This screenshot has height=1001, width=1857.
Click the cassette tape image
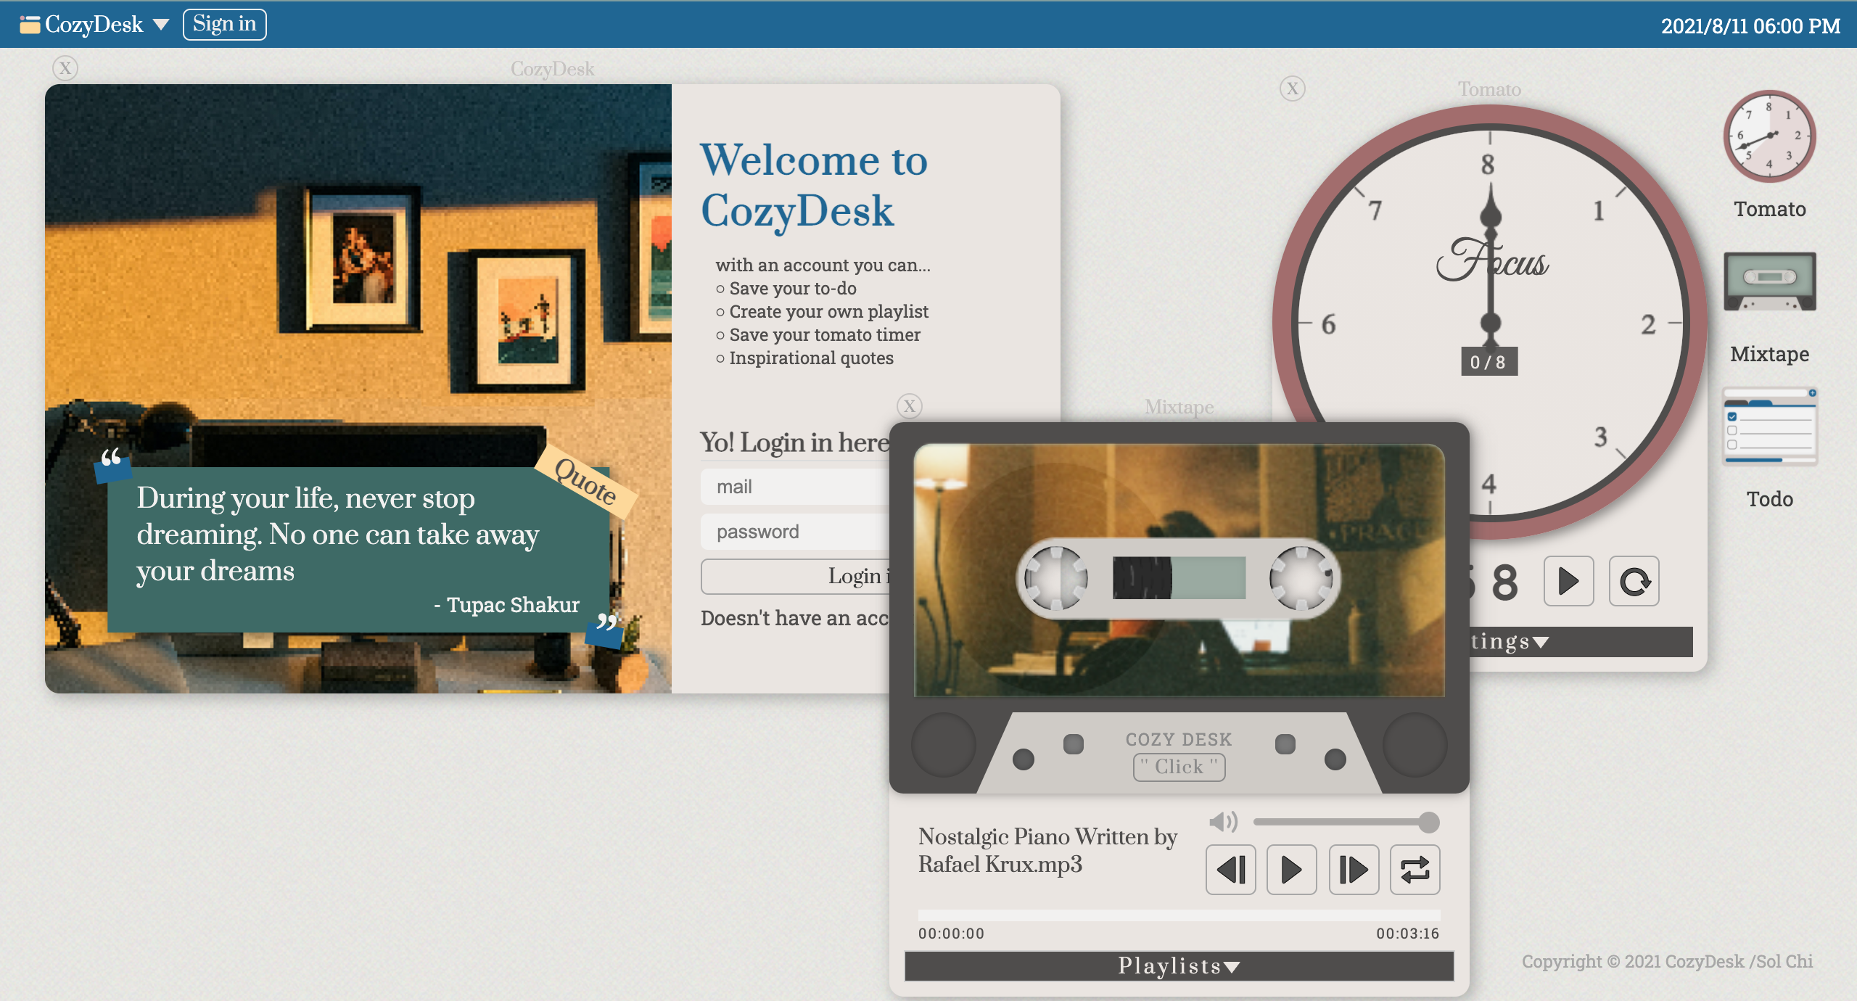pos(1179,570)
